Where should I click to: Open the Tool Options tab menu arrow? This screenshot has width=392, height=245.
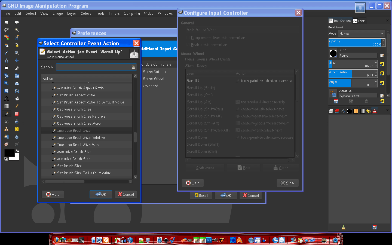coord(387,21)
